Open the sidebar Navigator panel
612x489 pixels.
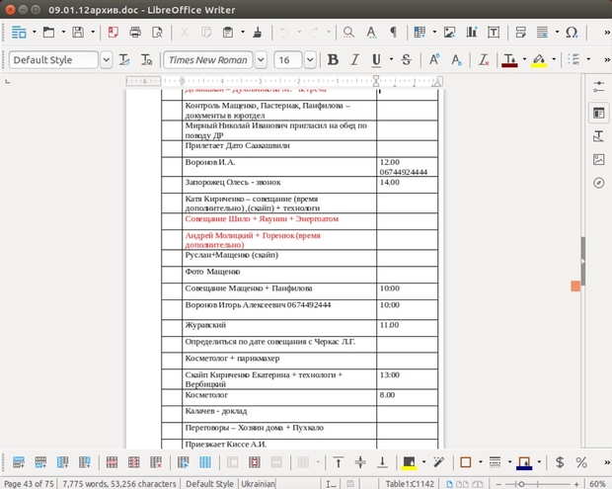598,183
